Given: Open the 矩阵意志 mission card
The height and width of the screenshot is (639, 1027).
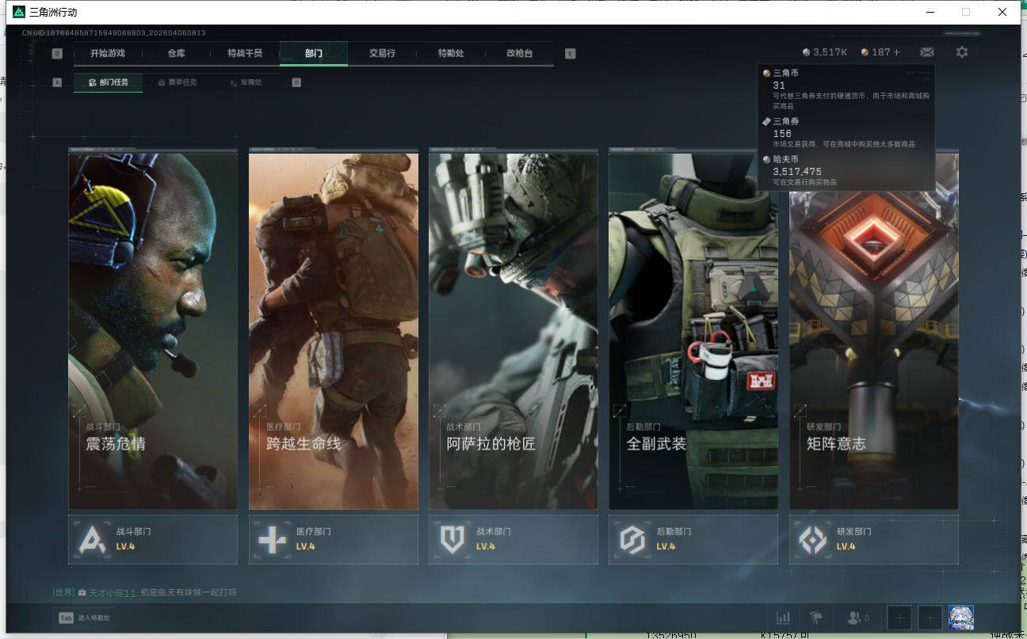Looking at the screenshot, I should tap(873, 331).
